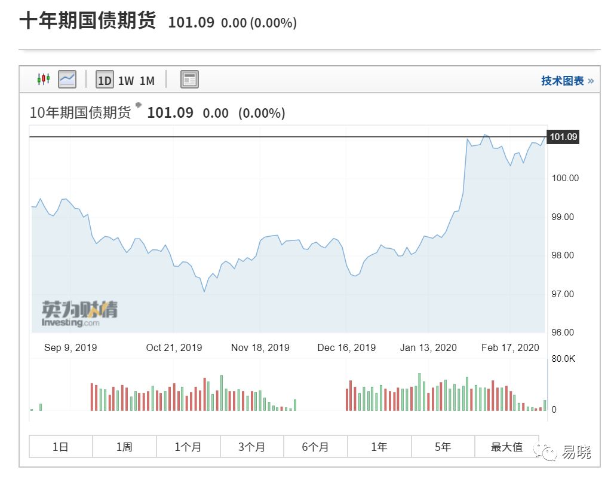
Task: Choose the 1个月 range tab
Action: click(188, 447)
